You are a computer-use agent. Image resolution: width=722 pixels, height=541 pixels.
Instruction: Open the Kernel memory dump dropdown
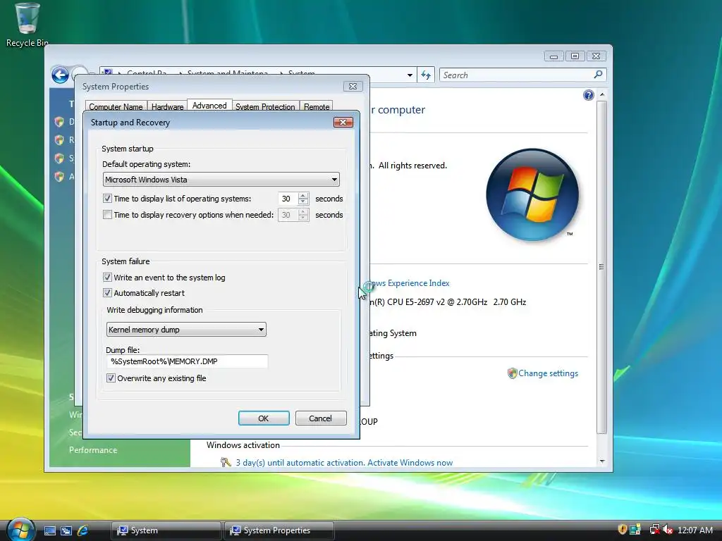coord(186,330)
